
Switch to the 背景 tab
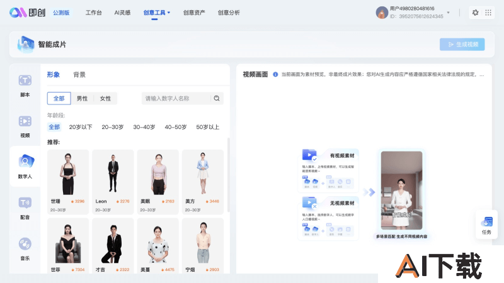(79, 75)
